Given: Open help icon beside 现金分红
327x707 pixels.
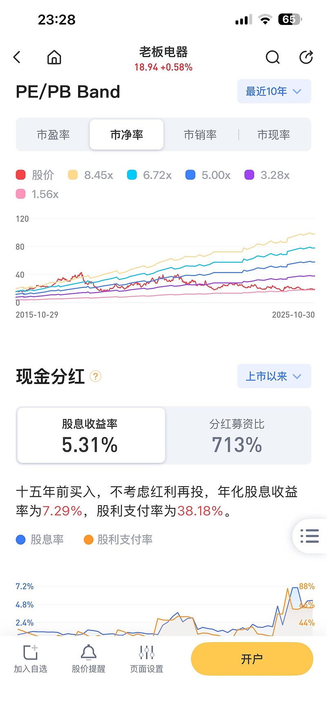Looking at the screenshot, I should click(x=95, y=376).
